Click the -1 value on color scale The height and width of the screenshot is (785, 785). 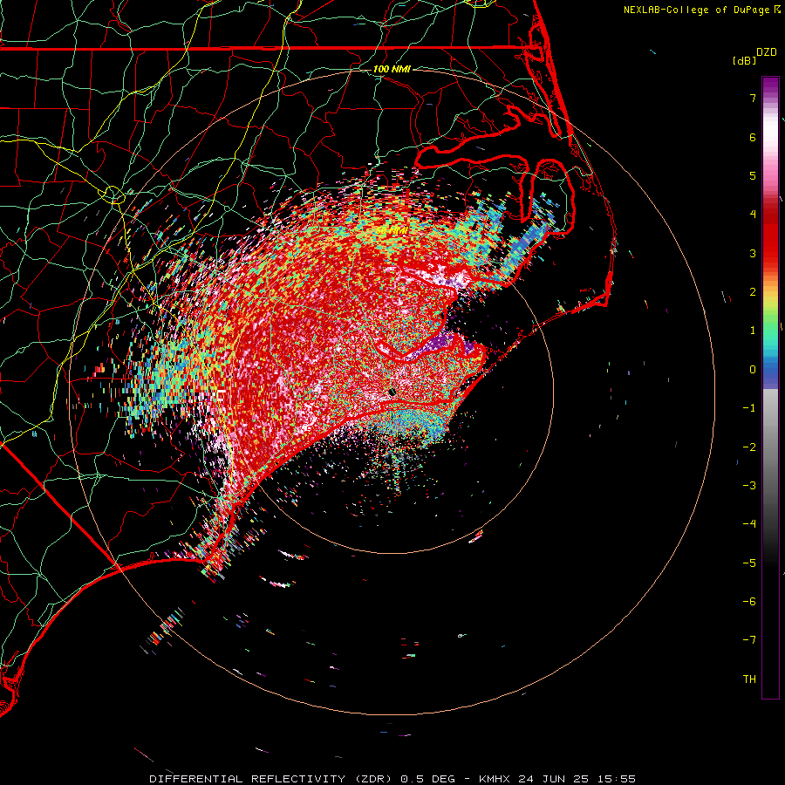749,408
